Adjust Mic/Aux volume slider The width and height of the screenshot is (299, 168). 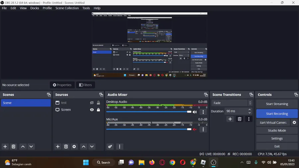click(x=149, y=129)
